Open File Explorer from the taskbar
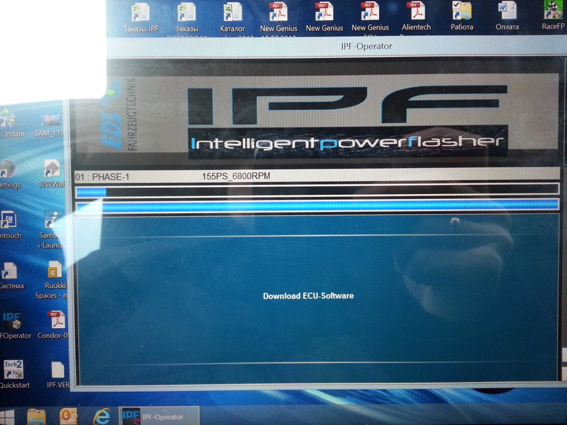 tap(36, 417)
